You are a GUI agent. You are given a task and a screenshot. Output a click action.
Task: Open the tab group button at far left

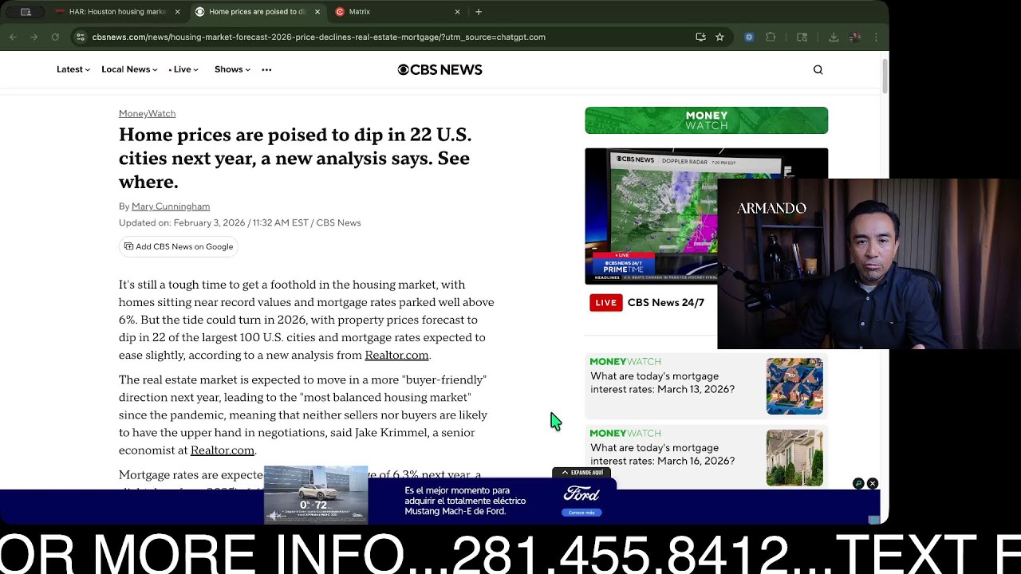[x=26, y=12]
